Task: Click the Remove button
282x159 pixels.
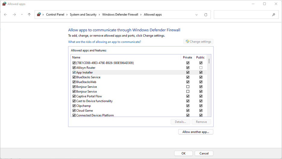Action: [x=201, y=122]
